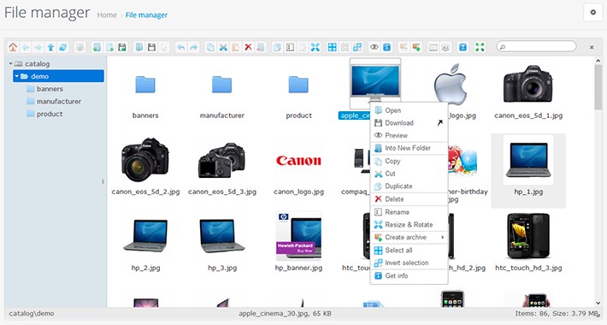
Task: Open the settings gear button
Action: point(592,12)
